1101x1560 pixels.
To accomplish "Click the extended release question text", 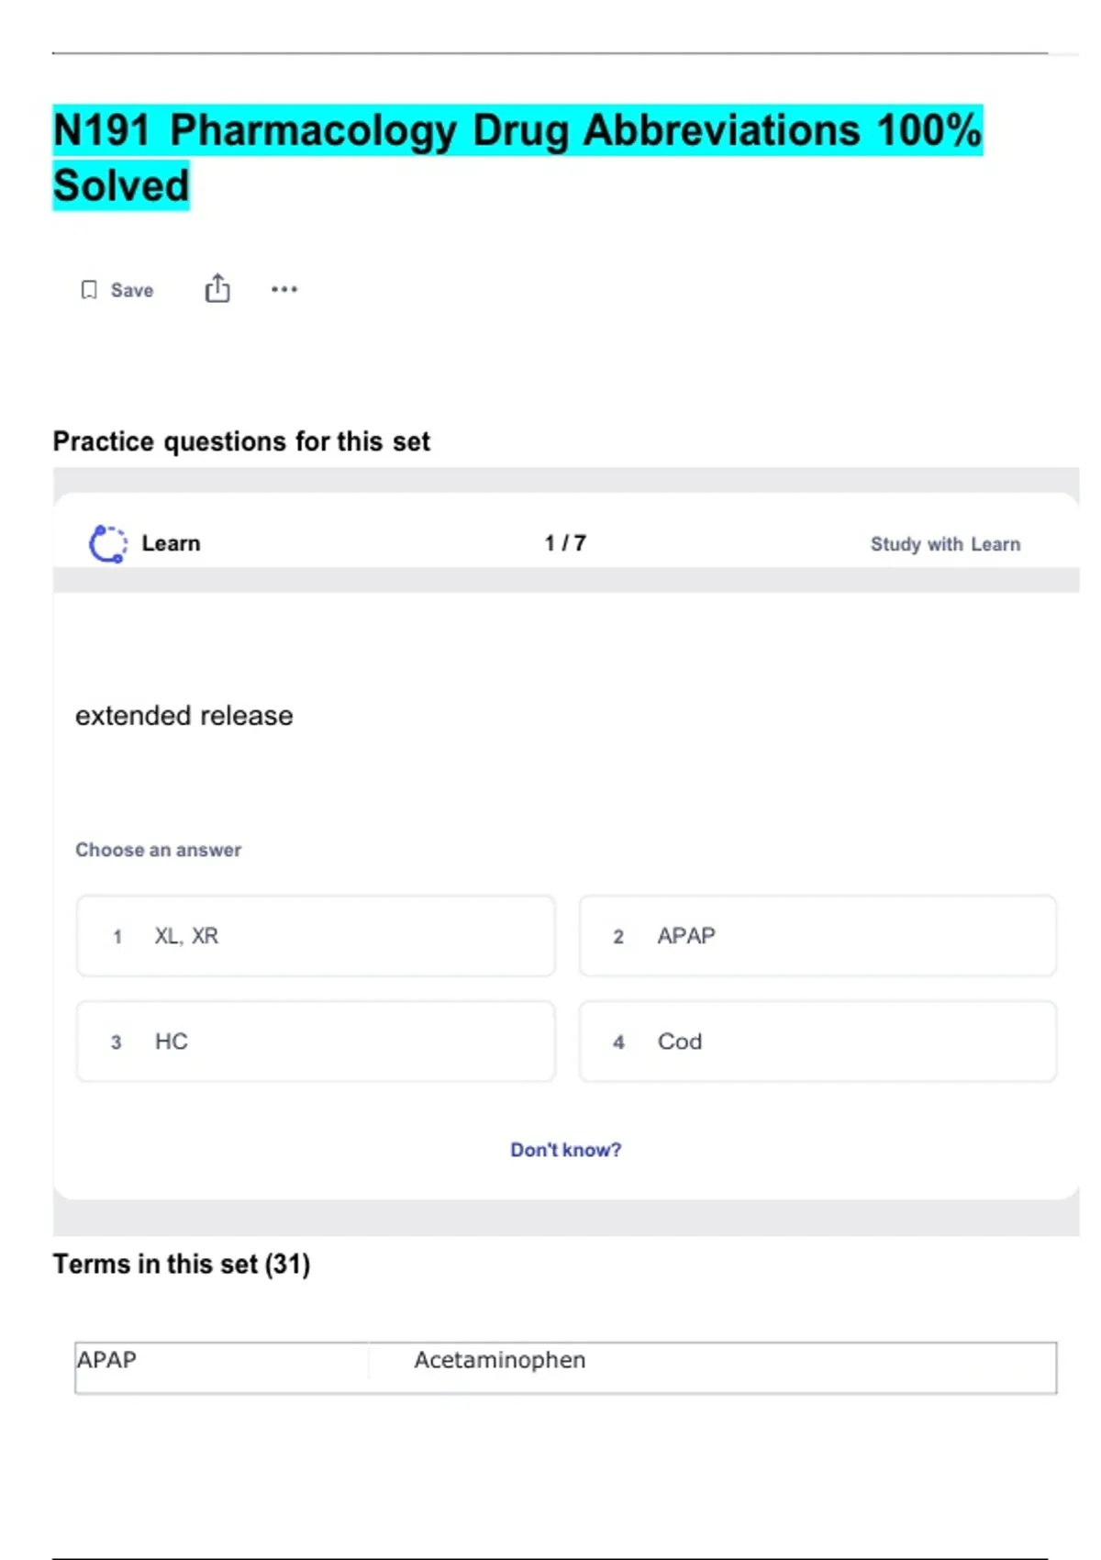I will (184, 716).
